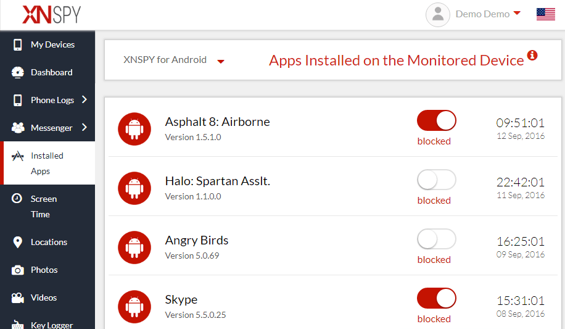The image size is (565, 329).
Task: Open the Photos camera icon
Action: tap(18, 270)
